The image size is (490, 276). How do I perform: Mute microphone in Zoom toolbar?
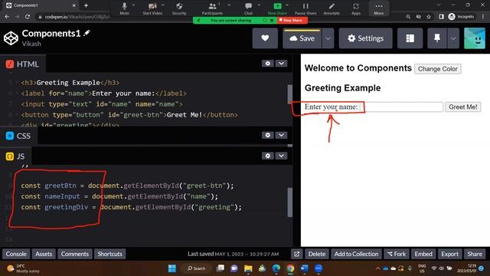[x=124, y=8]
